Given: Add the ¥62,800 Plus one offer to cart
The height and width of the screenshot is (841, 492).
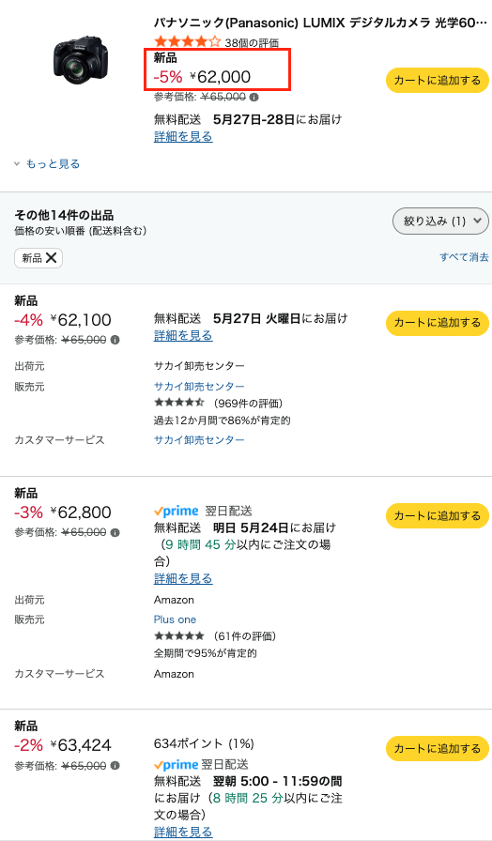Looking at the screenshot, I should click(x=438, y=515).
